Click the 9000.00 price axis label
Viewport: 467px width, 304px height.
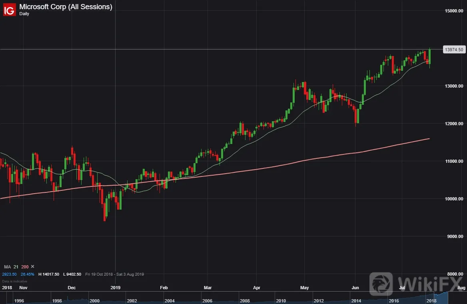(x=455, y=236)
